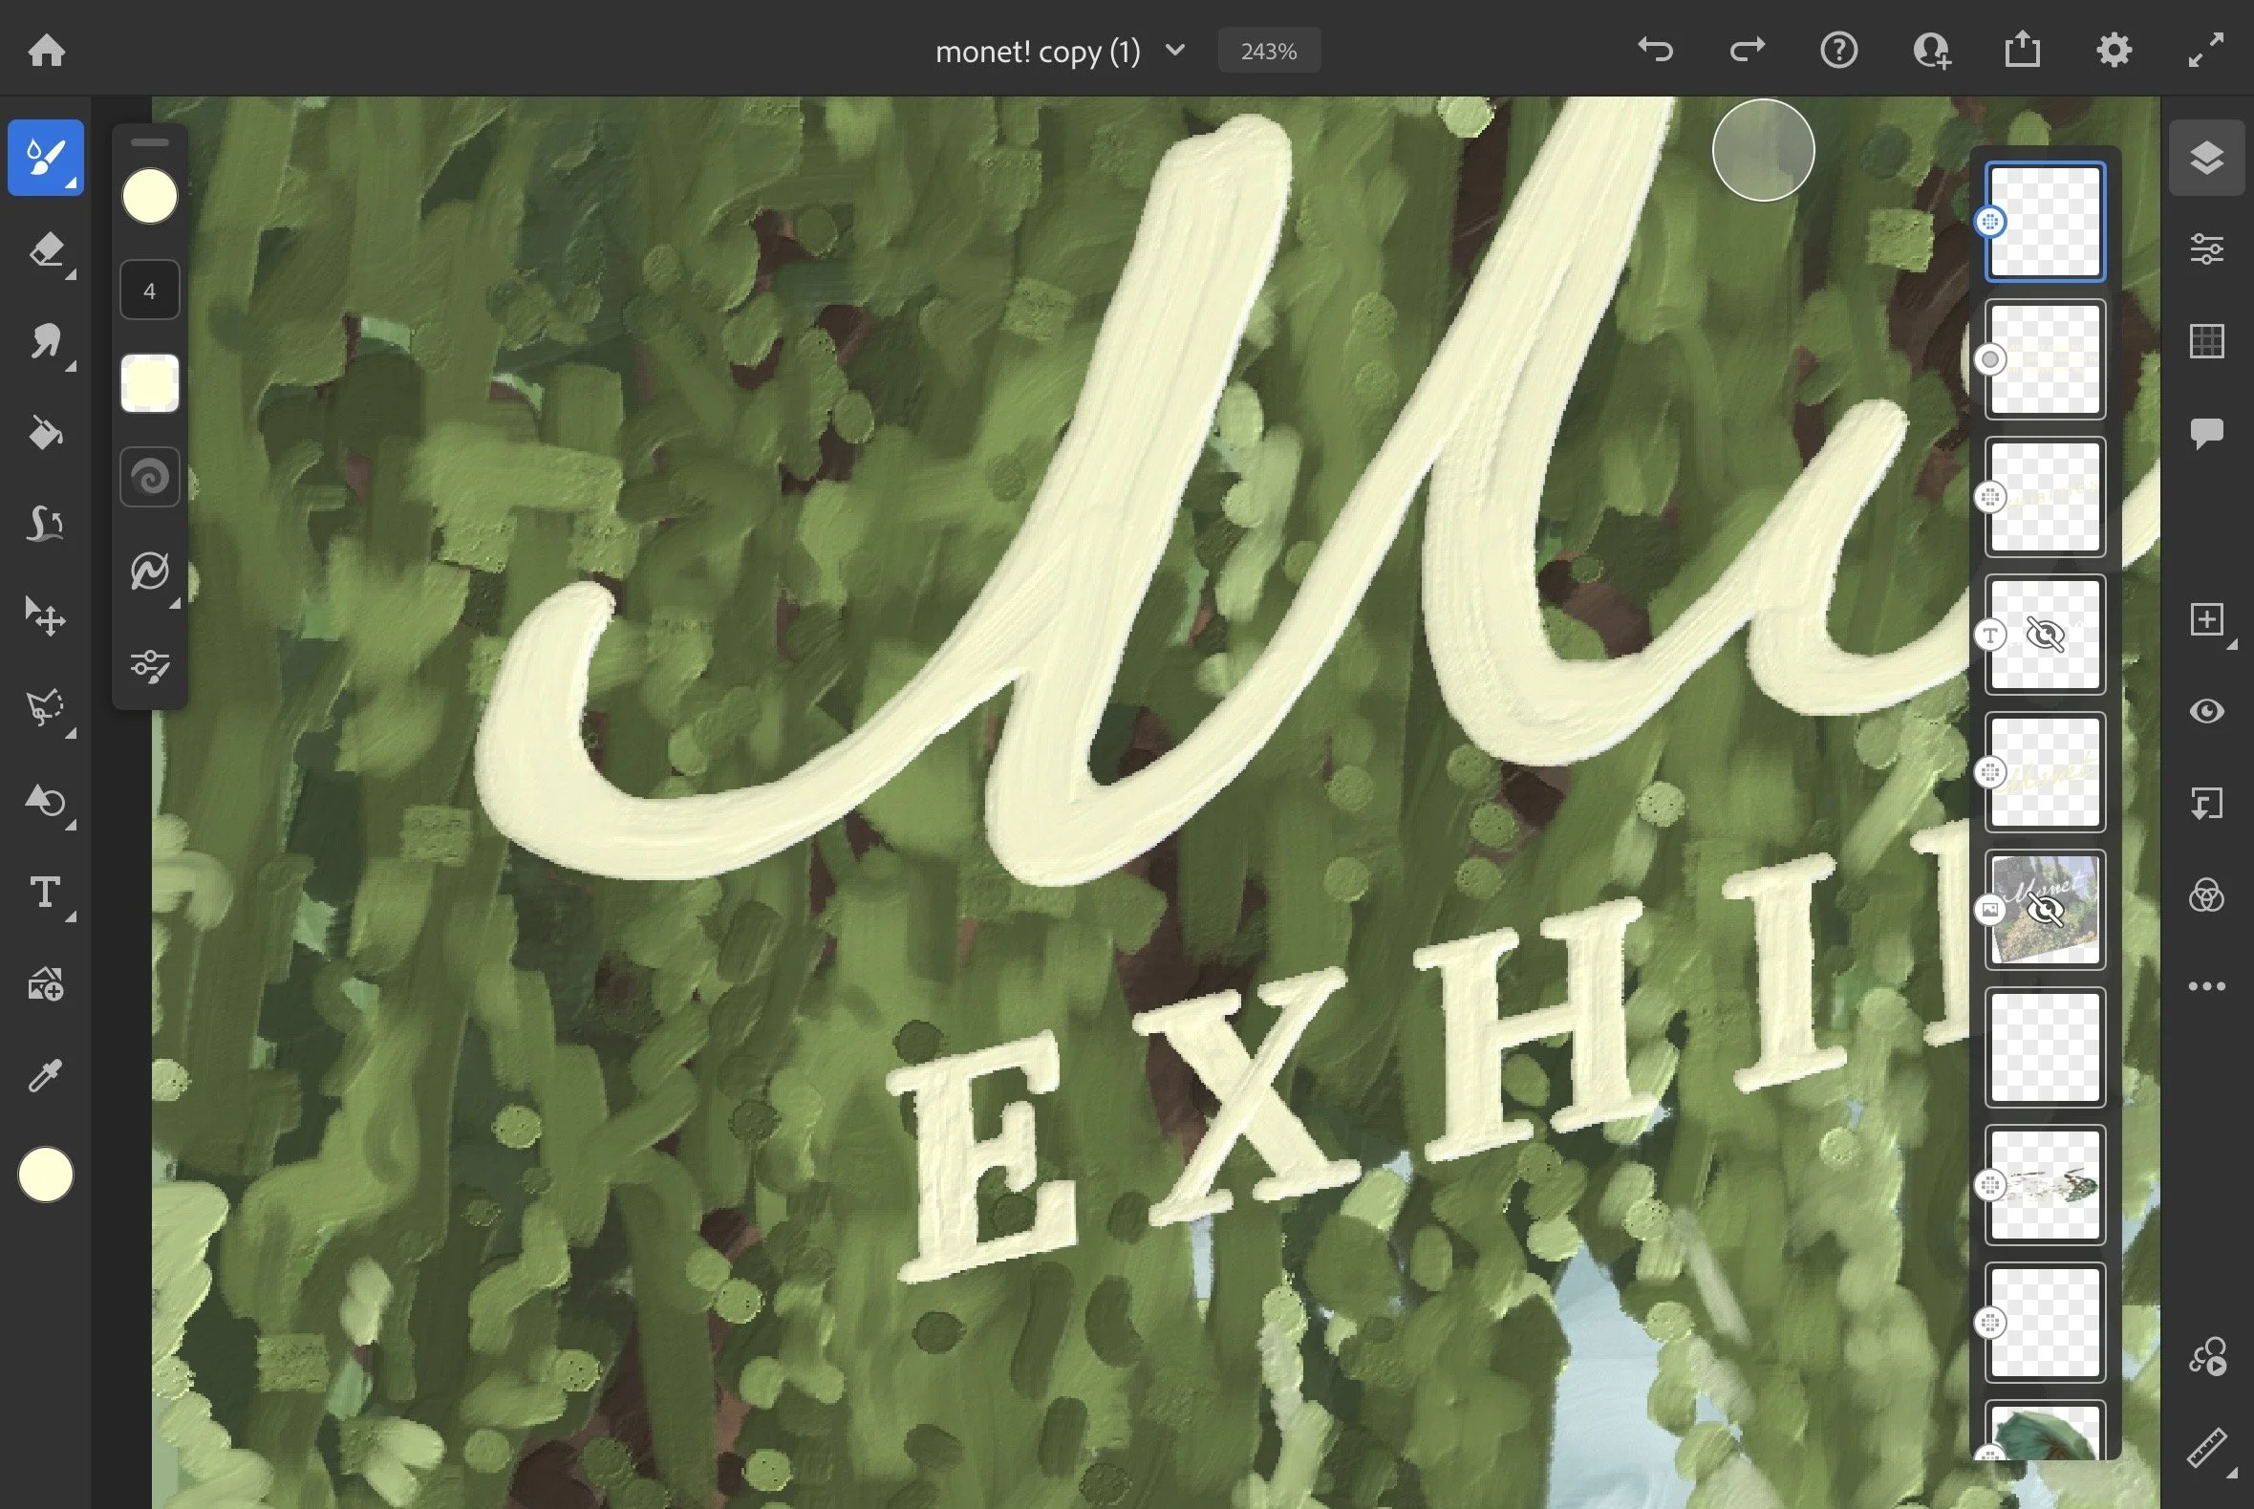Screen dimensions: 2254x1509
Task: Select the Eraser tool
Action: click(46, 251)
